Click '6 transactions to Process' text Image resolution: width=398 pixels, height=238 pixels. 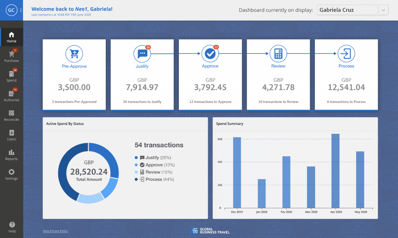346,102
